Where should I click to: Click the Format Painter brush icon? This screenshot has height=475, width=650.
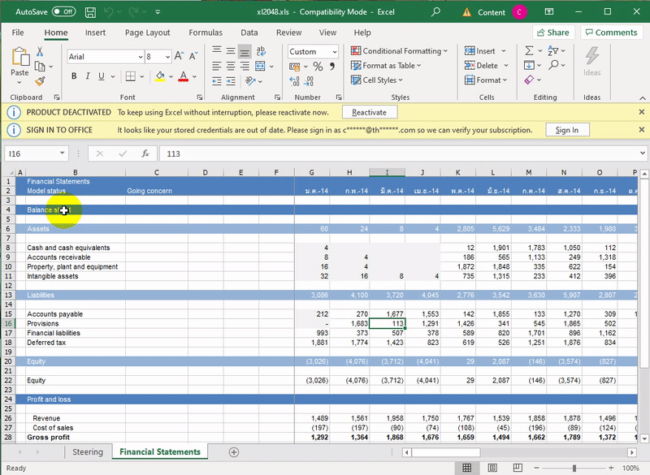tap(39, 81)
